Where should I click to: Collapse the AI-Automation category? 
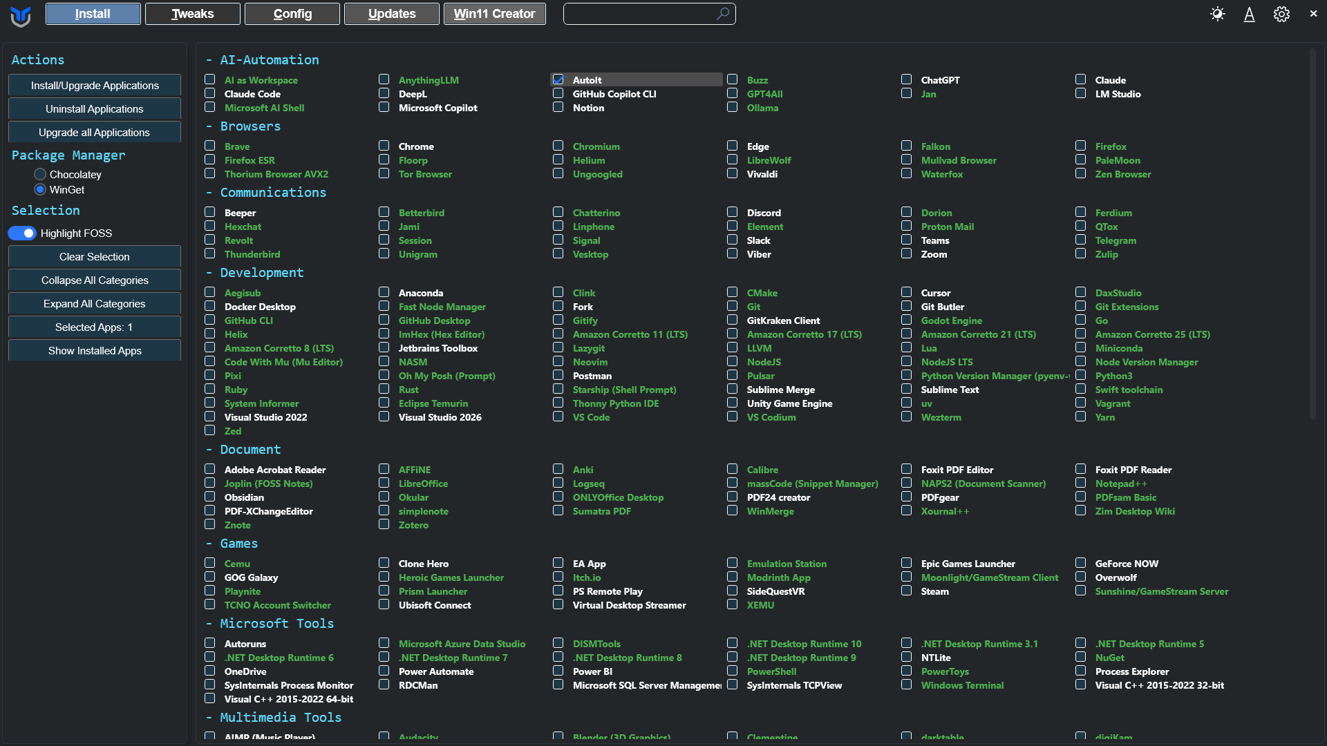[263, 60]
